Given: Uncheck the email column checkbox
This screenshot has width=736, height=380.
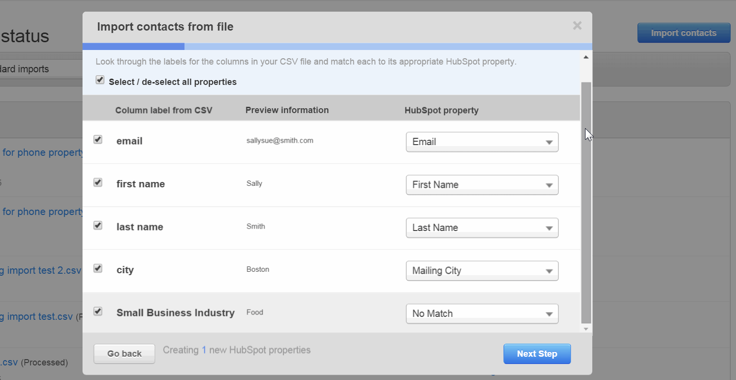Looking at the screenshot, I should tap(98, 140).
